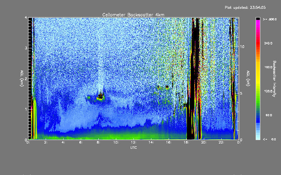
Task: Click the small black dot near 16 UTC
Action: pyautogui.click(x=167, y=87)
